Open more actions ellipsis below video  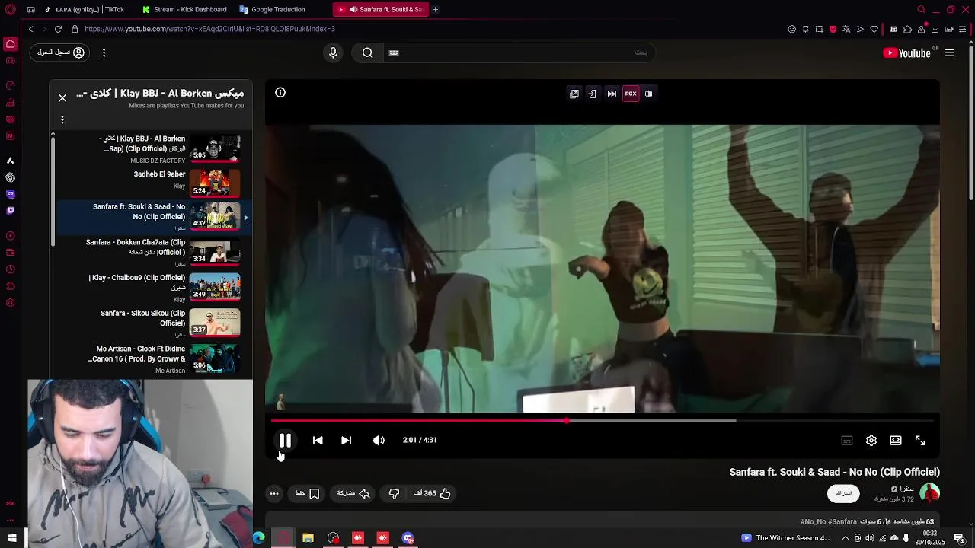pos(274,493)
